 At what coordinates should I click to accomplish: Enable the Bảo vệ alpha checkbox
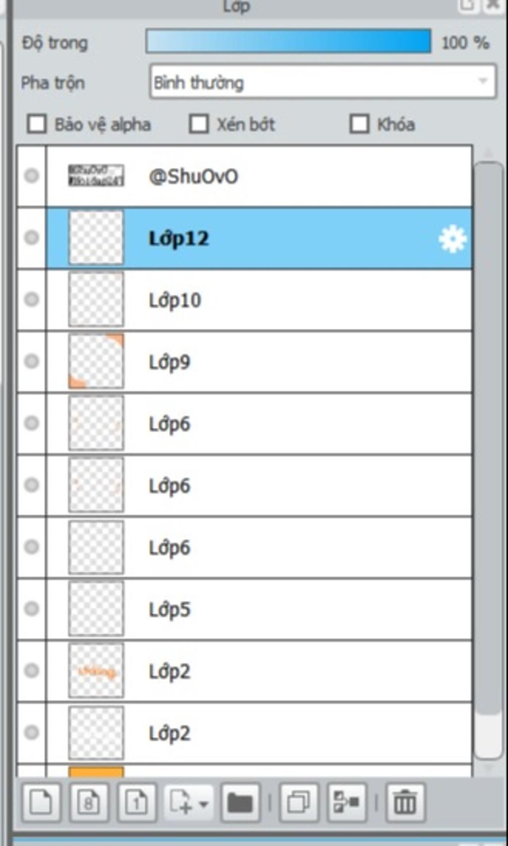(37, 124)
